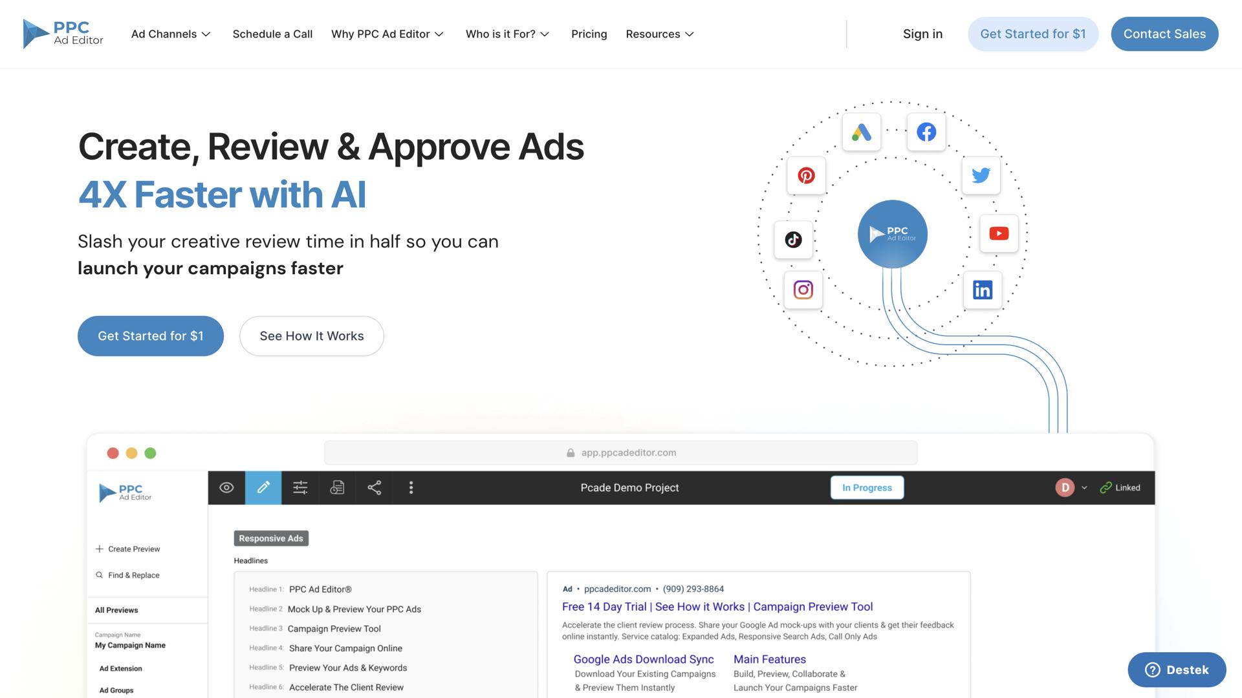
Task: Select Pricing in the navigation menu
Action: [589, 34]
